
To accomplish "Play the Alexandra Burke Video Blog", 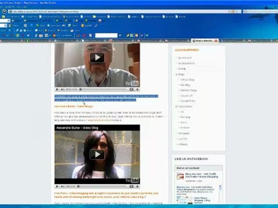I will coord(97,154).
